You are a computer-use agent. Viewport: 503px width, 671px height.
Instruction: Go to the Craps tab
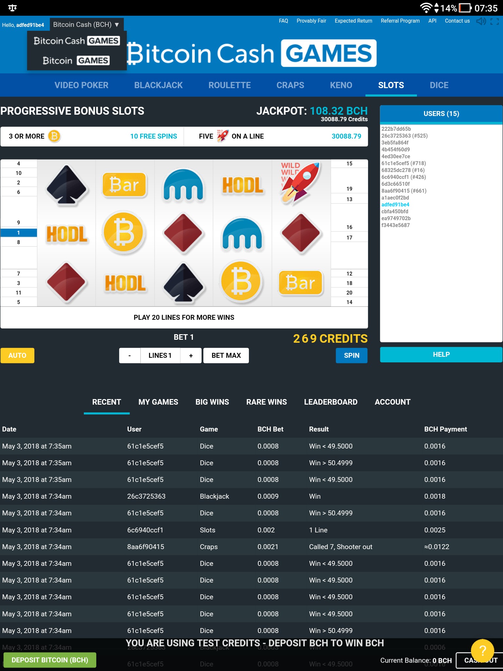[x=290, y=85]
